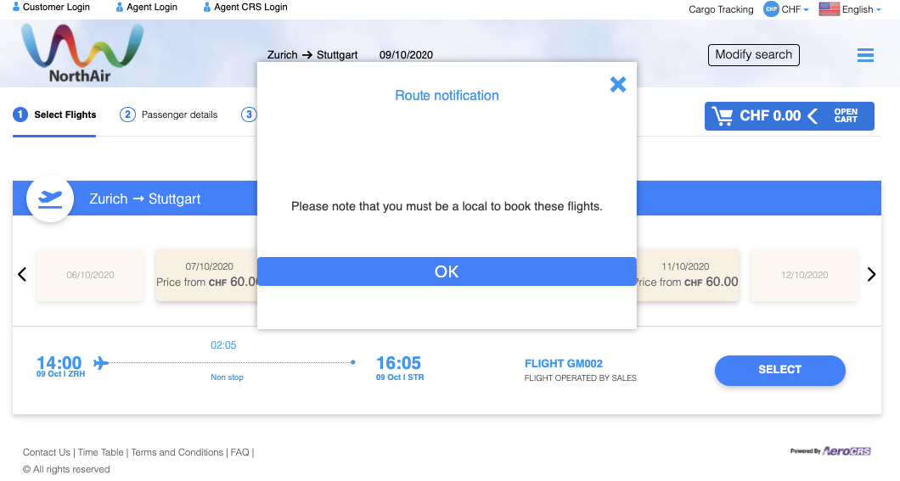Show earlier dates with left arrow
The image size is (900, 481).
[22, 275]
